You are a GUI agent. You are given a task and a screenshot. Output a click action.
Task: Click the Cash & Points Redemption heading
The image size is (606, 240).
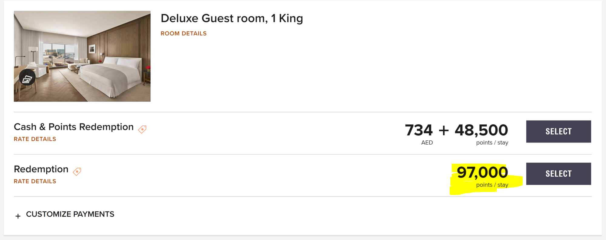(x=74, y=127)
